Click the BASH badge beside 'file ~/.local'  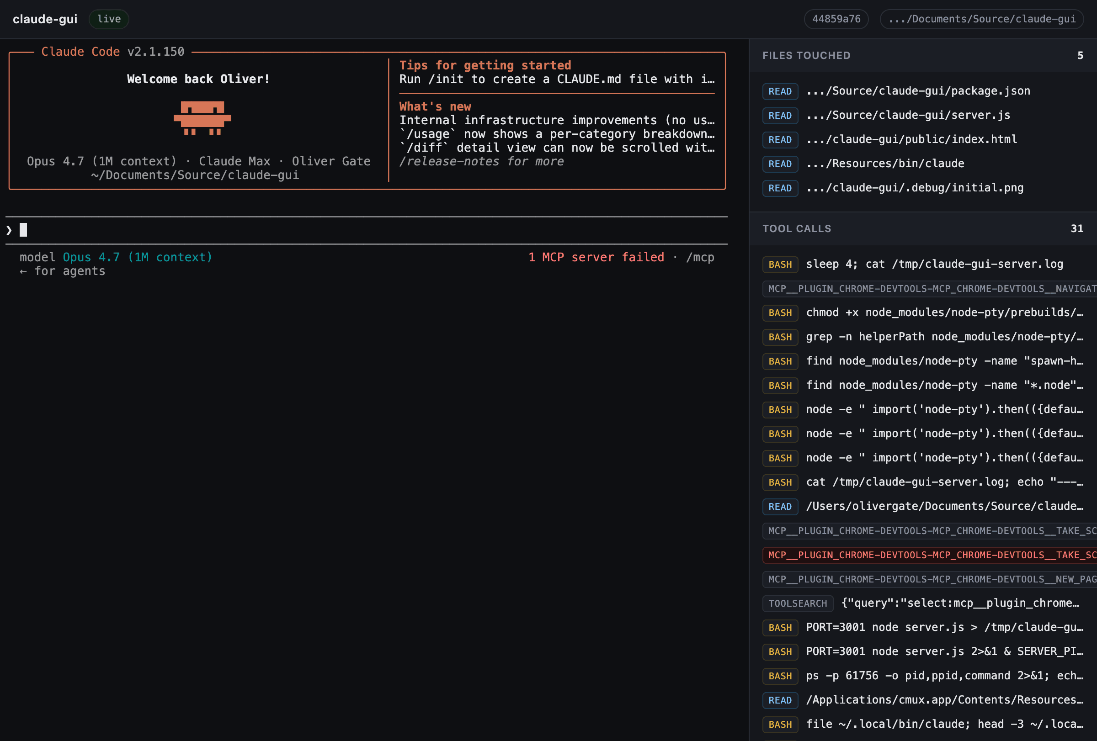pyautogui.click(x=780, y=725)
